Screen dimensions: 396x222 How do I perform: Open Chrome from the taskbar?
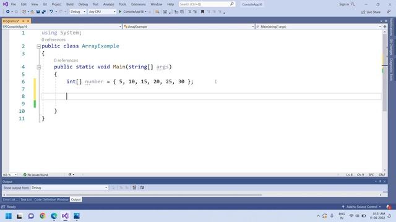43,216
